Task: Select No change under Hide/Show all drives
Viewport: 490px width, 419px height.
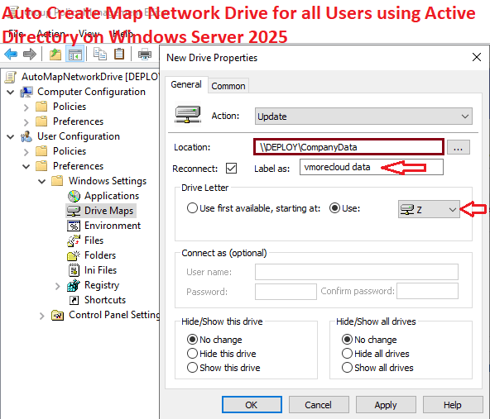Action: point(347,339)
